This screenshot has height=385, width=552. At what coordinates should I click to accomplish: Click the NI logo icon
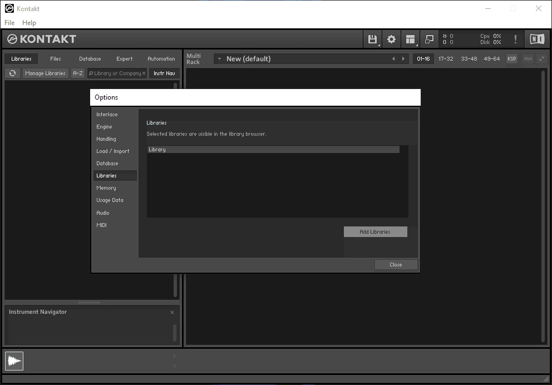pos(537,39)
